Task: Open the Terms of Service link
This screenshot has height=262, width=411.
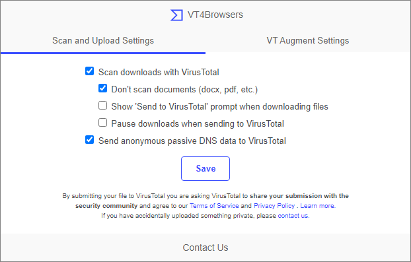Action: point(214,206)
